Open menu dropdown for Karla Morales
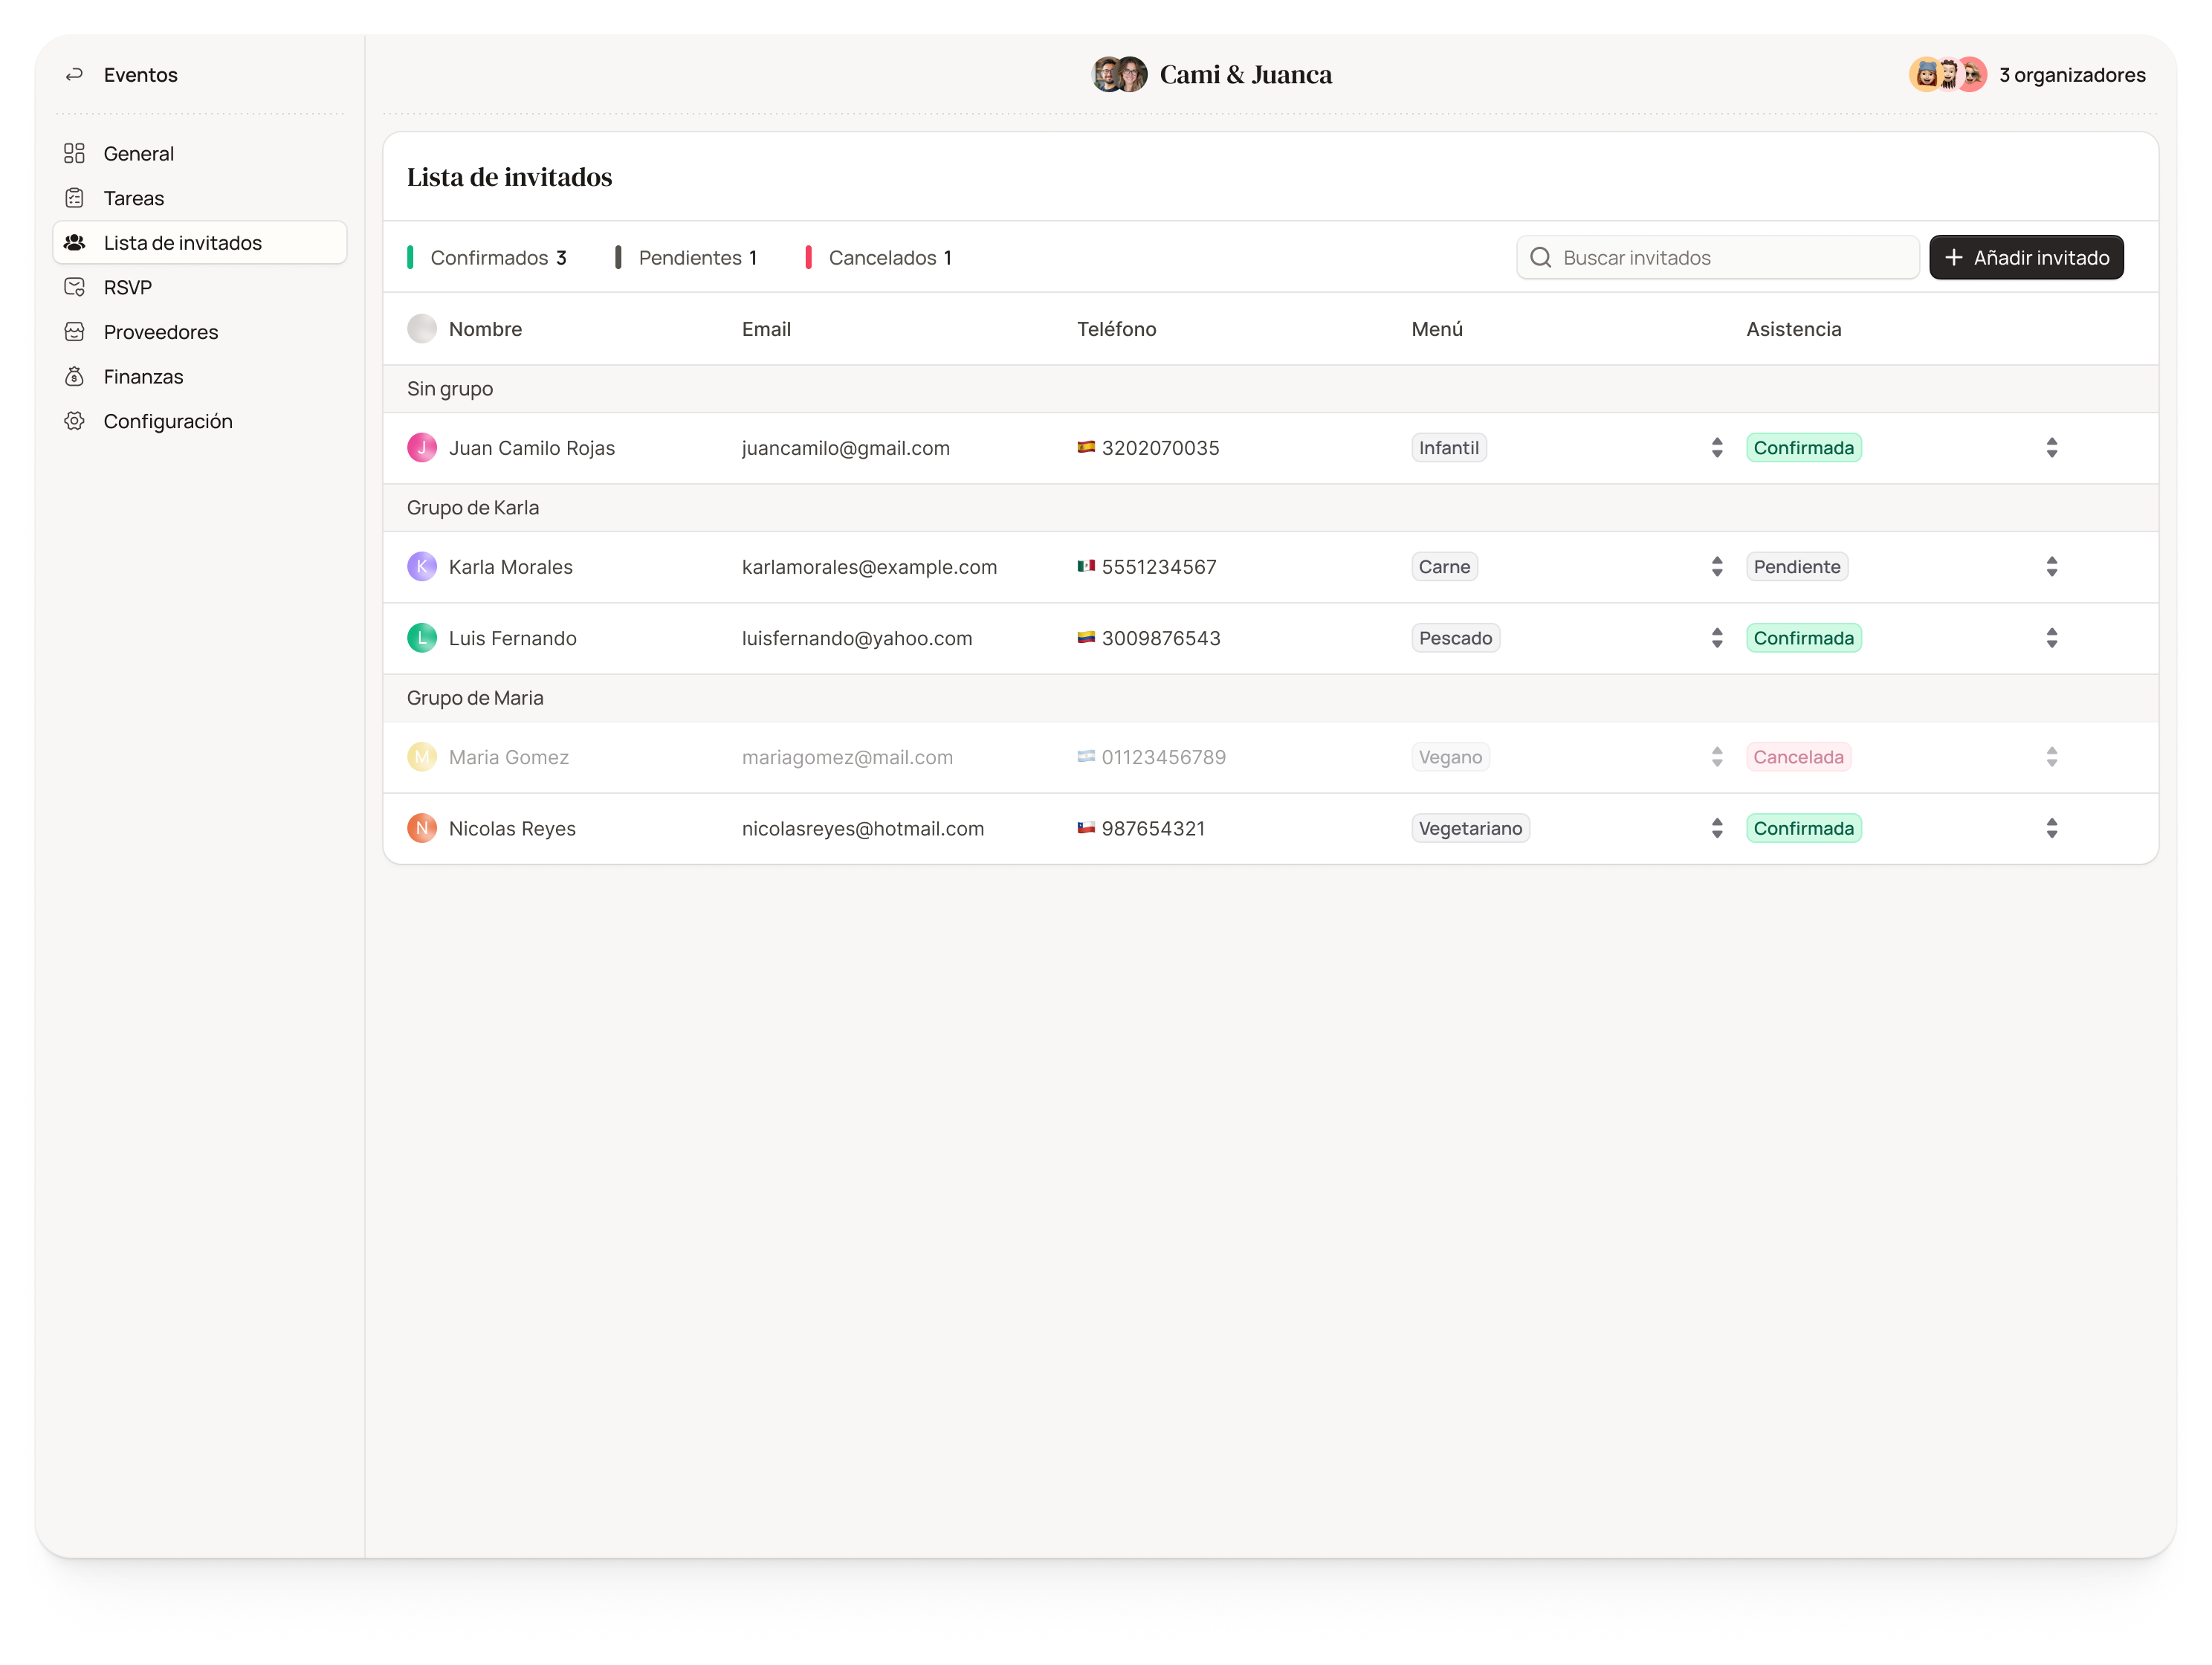2212x1665 pixels. [x=1716, y=566]
